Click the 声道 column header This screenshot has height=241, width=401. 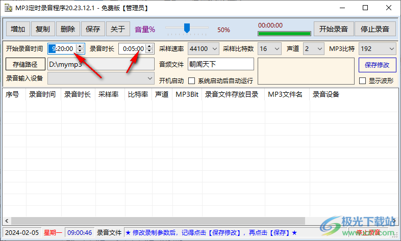[162, 94]
